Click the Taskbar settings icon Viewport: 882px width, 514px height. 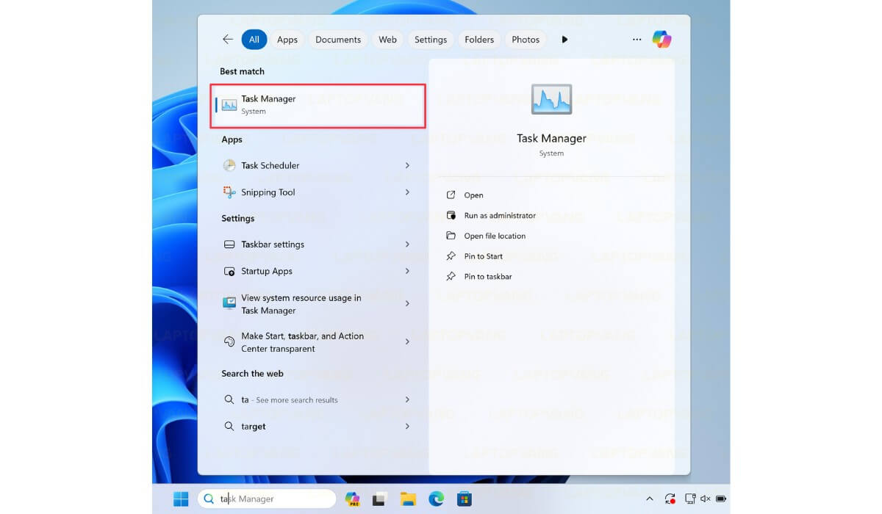229,245
